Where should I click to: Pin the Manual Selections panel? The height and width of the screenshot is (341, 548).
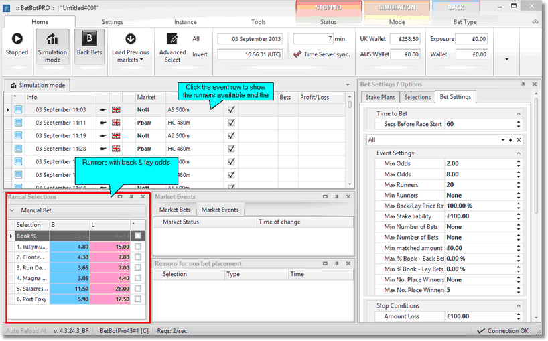click(131, 197)
